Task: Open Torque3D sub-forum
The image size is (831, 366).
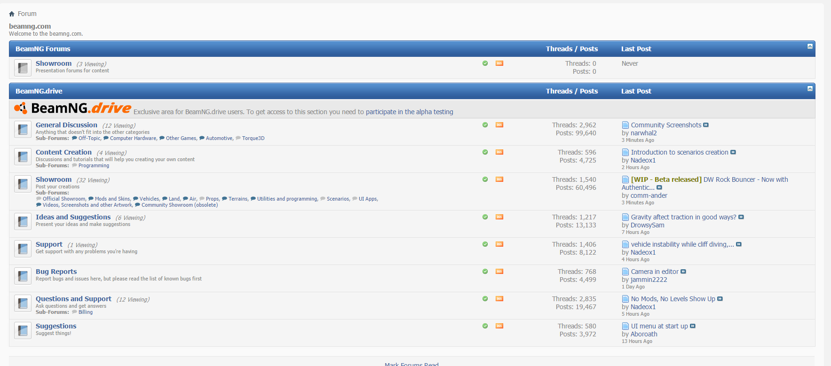Action: coord(253,138)
